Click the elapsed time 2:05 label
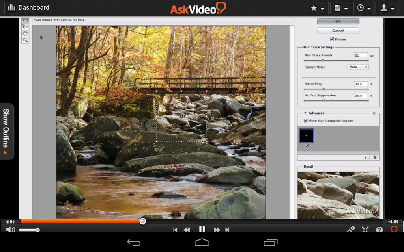The height and width of the screenshot is (252, 404). pyautogui.click(x=10, y=221)
